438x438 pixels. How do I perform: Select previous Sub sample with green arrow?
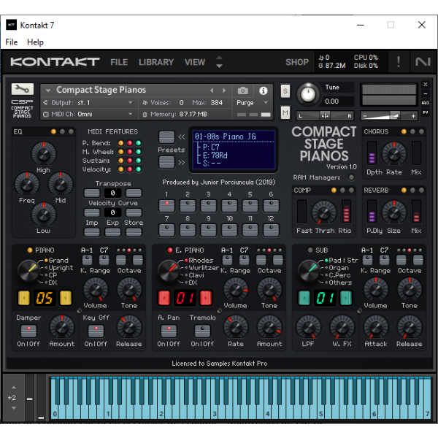coord(304,298)
